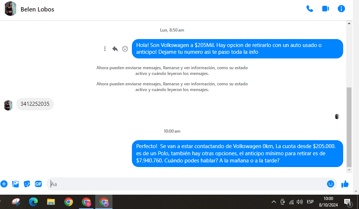
Task: Open the GIF picker
Action: pos(38,184)
